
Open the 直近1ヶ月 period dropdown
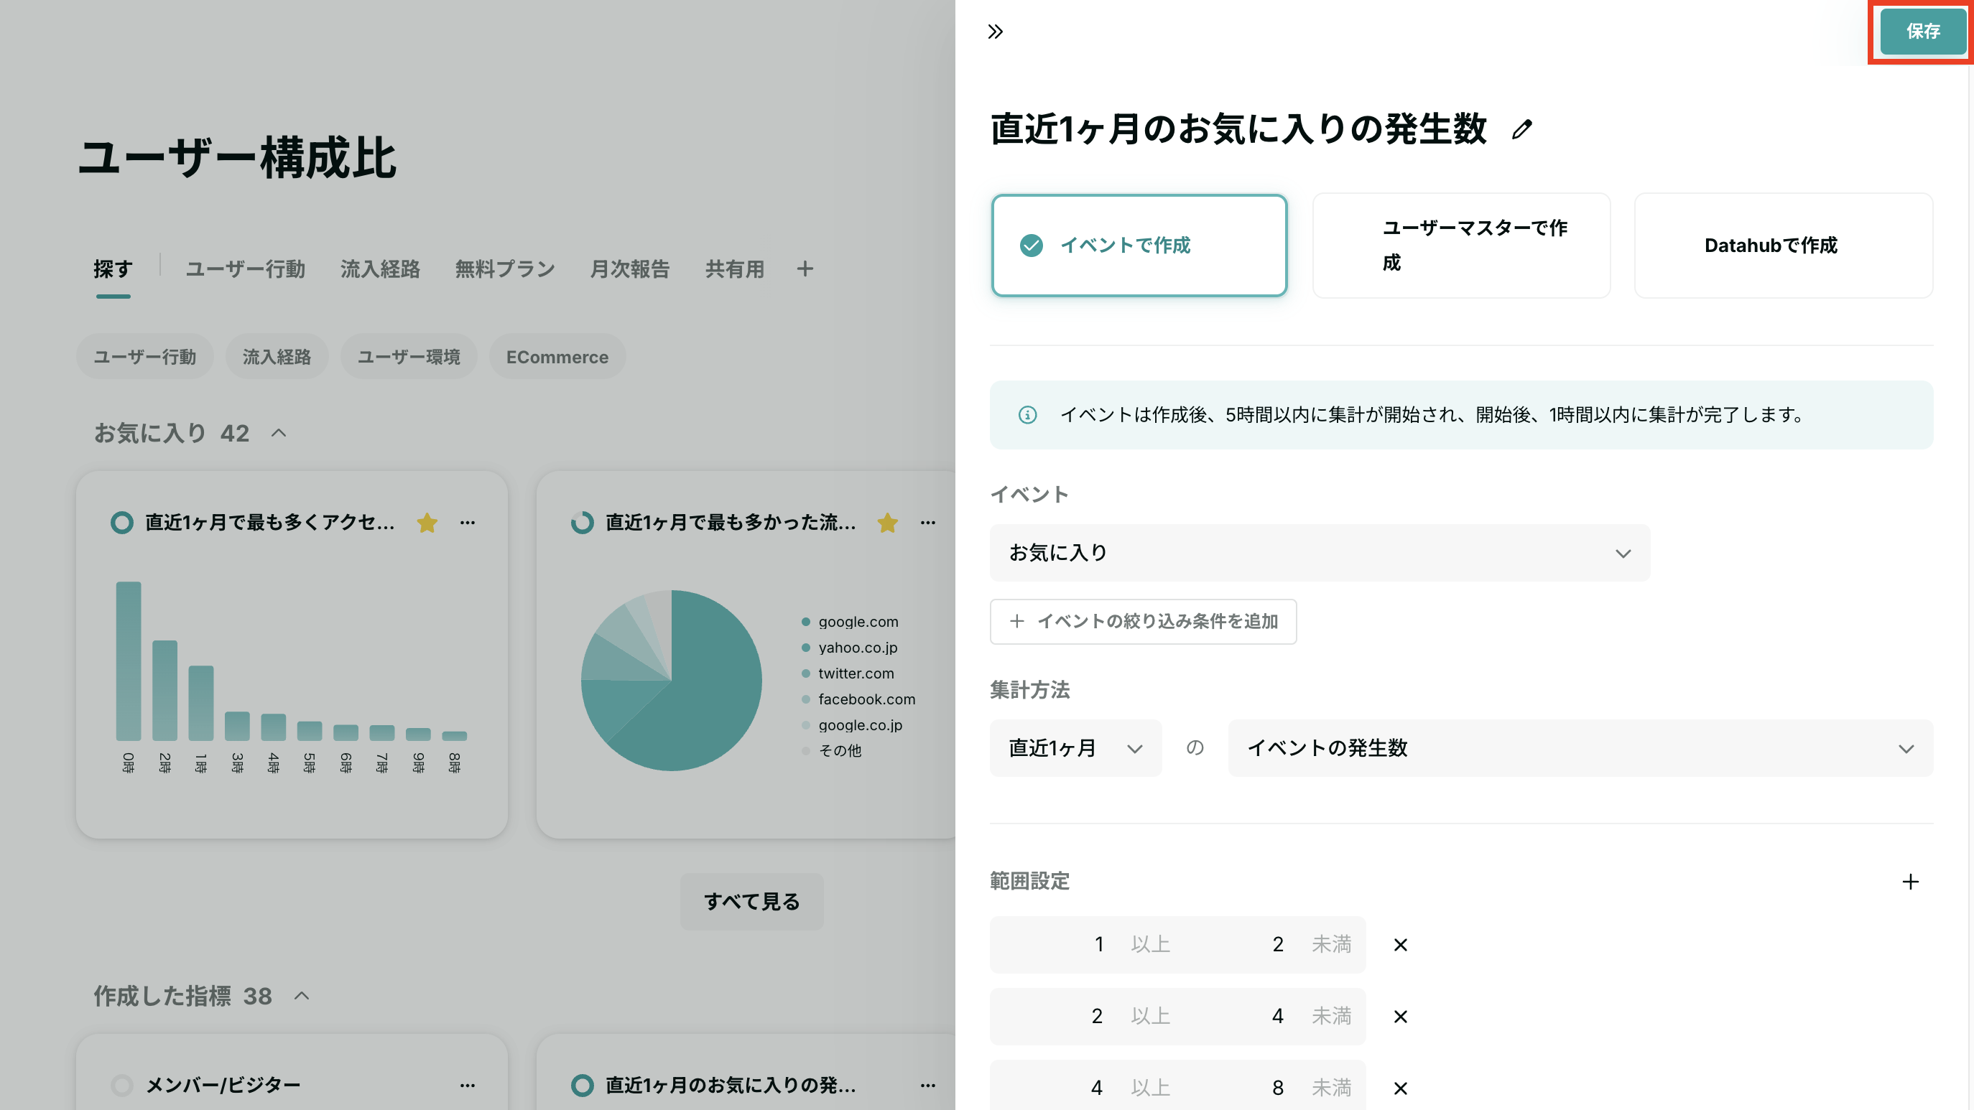1075,747
